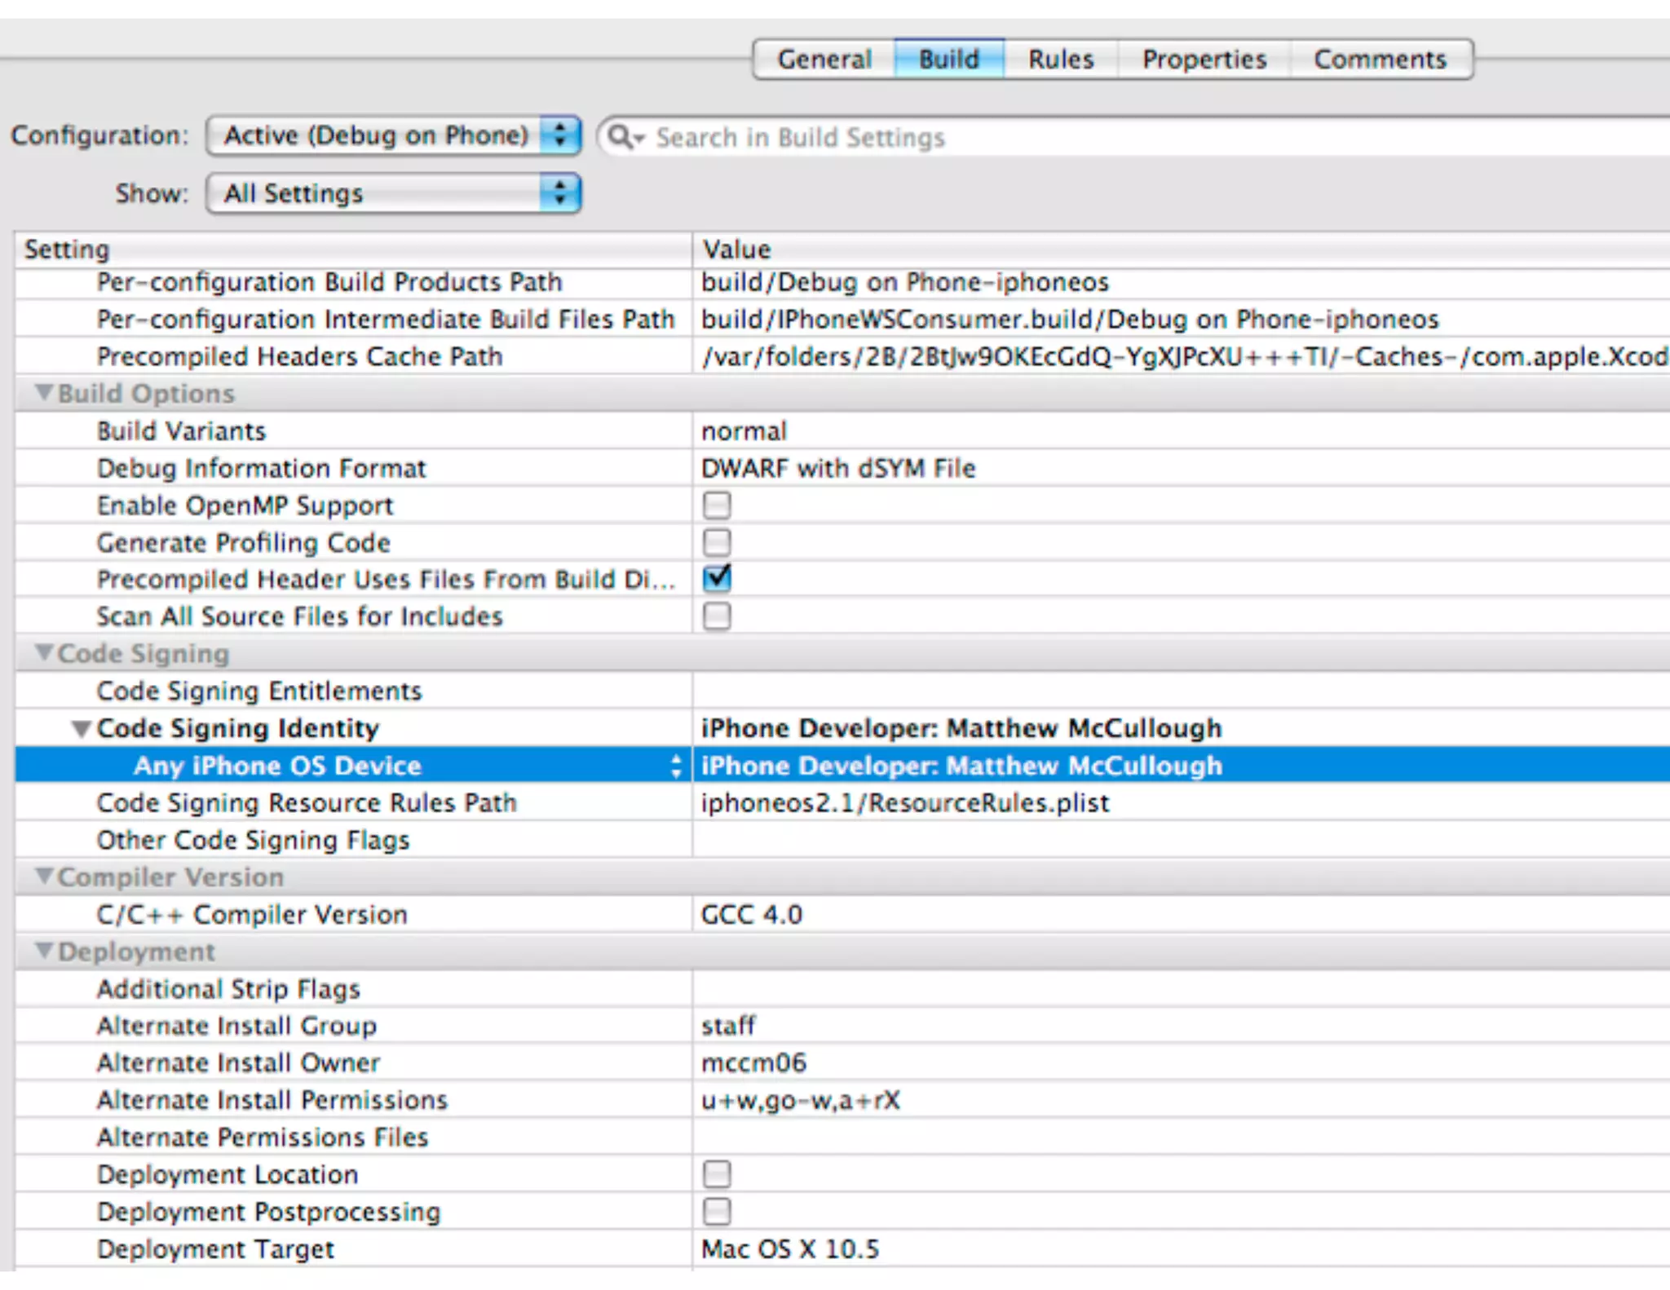The height and width of the screenshot is (1290, 1670).
Task: Collapse the Deployment section
Action: point(44,951)
